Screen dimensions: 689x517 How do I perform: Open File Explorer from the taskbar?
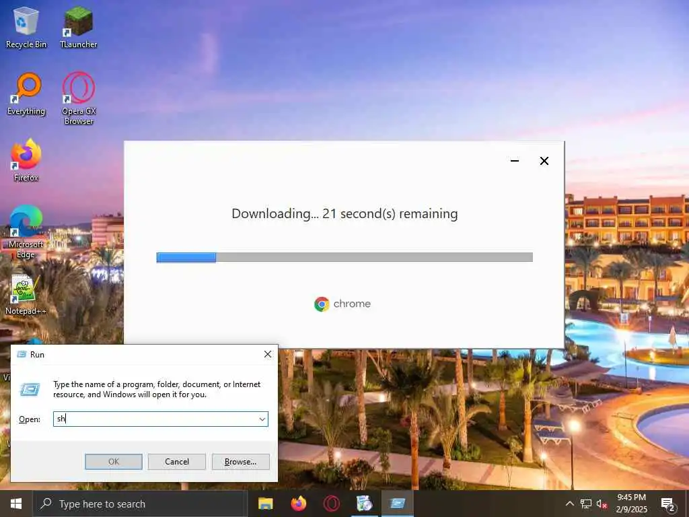[x=265, y=504]
